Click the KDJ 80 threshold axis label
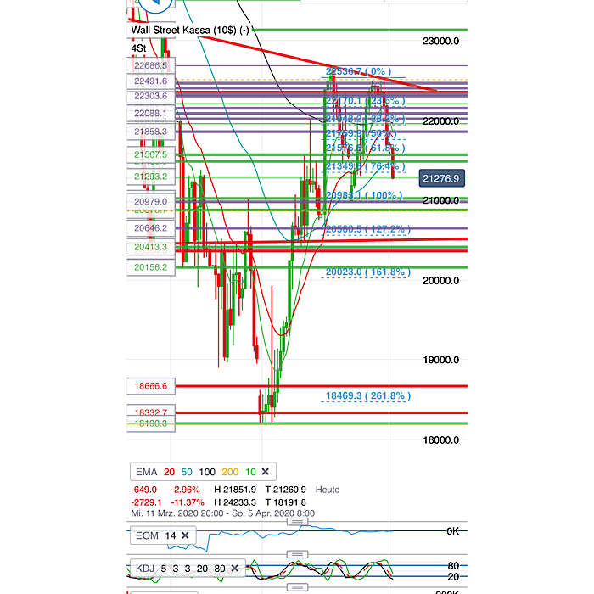This screenshot has width=594, height=594. (x=453, y=566)
